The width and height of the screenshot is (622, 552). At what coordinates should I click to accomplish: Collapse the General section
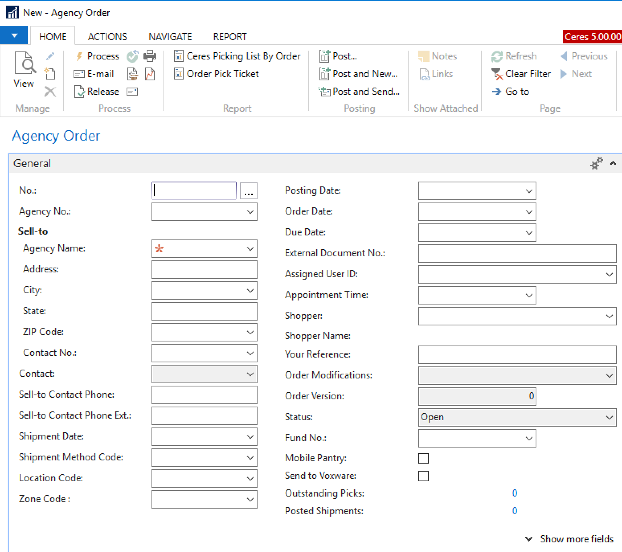pos(613,163)
